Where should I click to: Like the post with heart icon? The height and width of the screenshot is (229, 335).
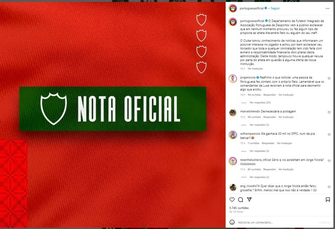[232, 199]
